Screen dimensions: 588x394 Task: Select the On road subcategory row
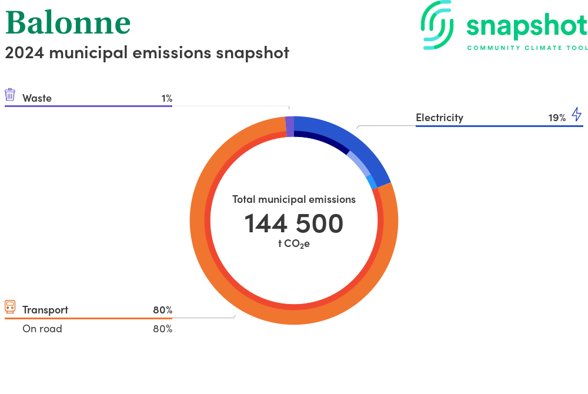(42, 329)
